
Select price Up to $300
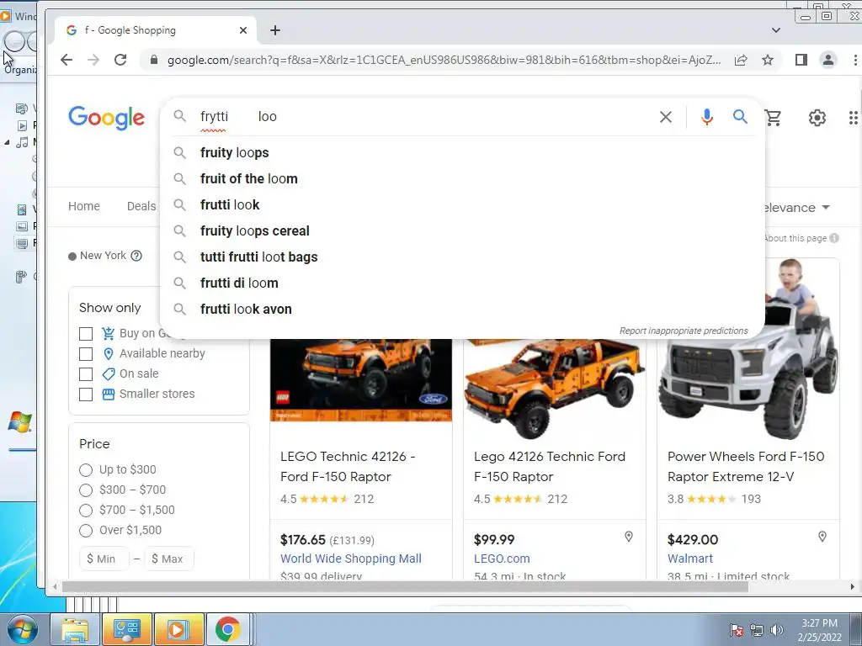click(x=86, y=469)
